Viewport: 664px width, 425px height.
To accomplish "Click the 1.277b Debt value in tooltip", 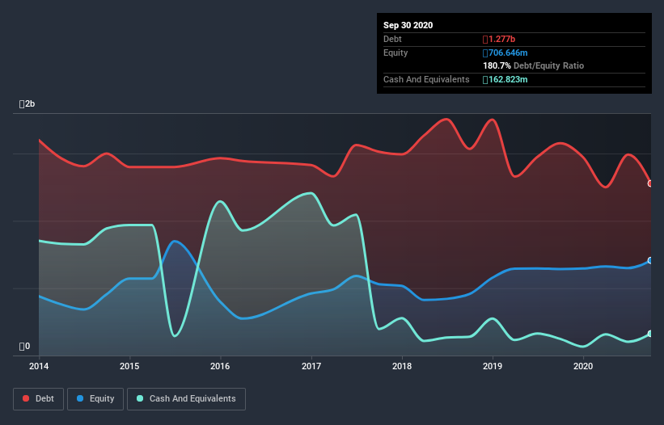I will (x=499, y=40).
